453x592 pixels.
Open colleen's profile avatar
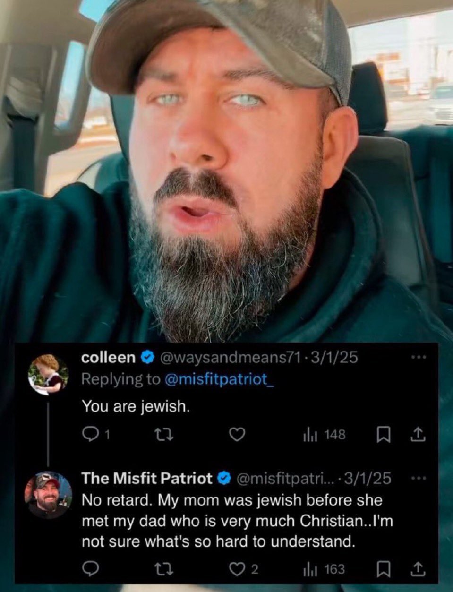pos(48,374)
